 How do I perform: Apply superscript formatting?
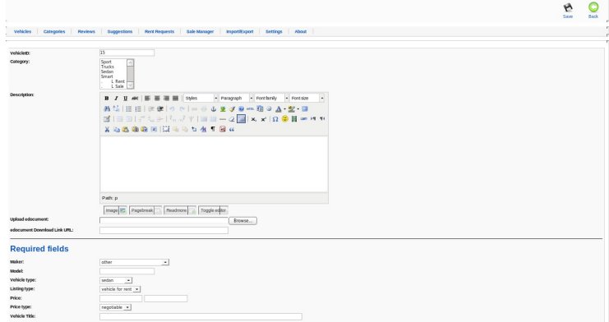click(263, 119)
